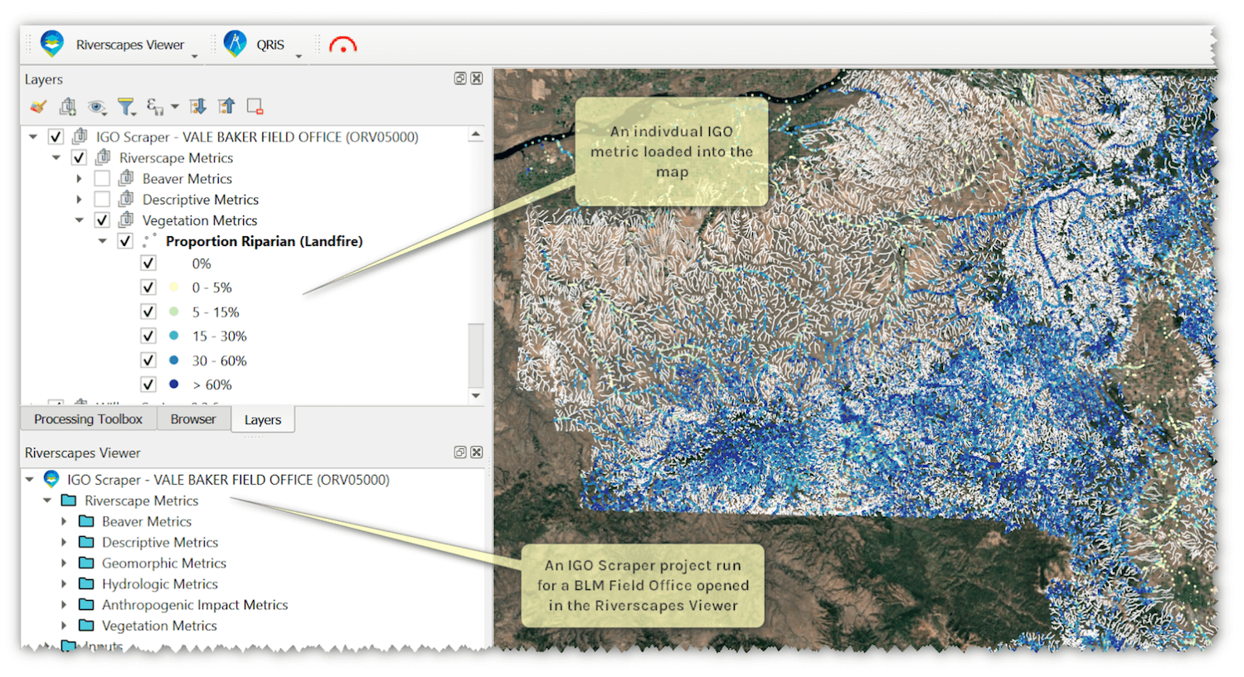Open Manage Map Themes eye icon
1244x677 pixels.
[97, 107]
